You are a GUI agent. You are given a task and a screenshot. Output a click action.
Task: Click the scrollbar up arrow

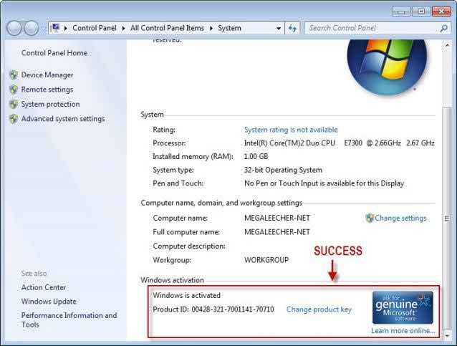pos(447,45)
